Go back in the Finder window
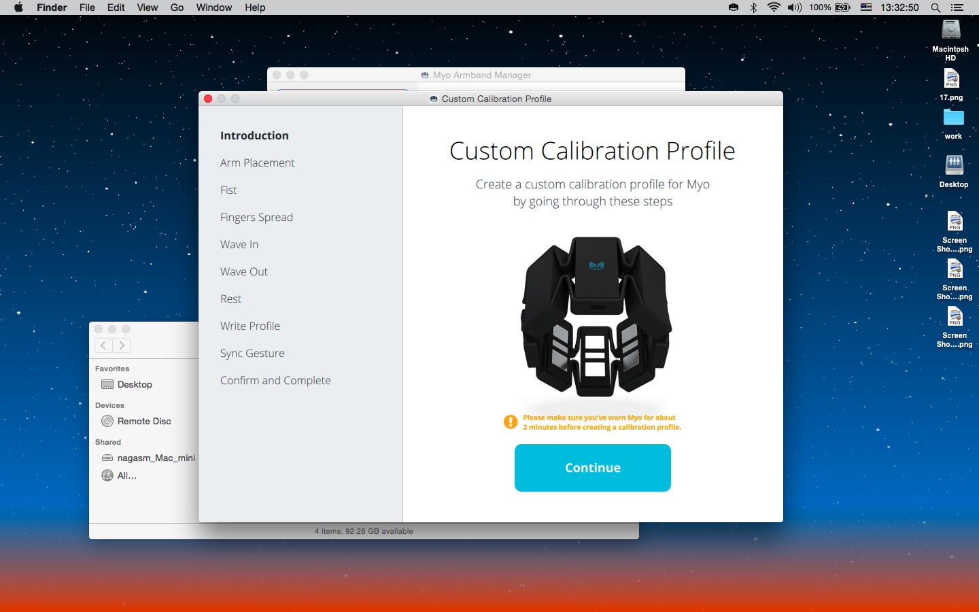Screen dimensions: 979x612 coord(103,345)
